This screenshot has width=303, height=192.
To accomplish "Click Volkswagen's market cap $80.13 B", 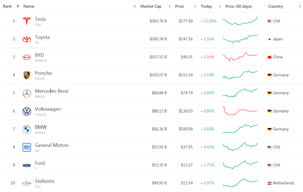I will tap(159, 111).
